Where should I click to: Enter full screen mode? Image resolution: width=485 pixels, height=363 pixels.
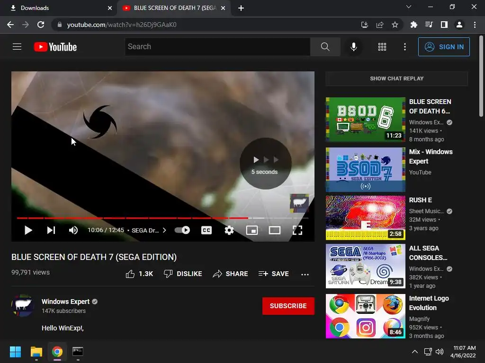[x=297, y=230]
